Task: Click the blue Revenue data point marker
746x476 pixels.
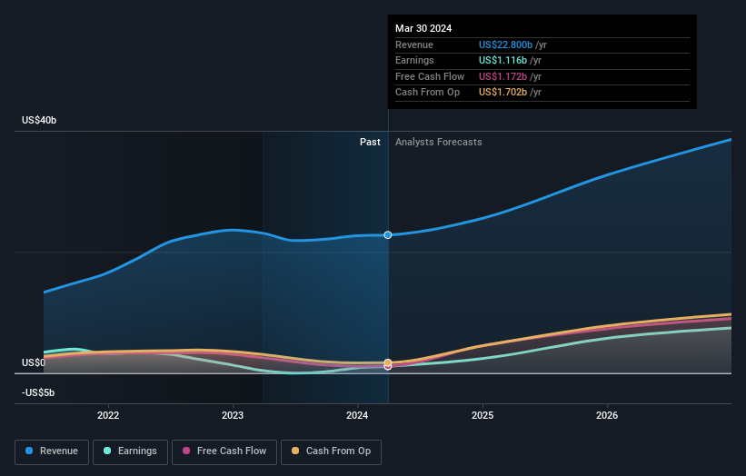Action: coord(388,235)
